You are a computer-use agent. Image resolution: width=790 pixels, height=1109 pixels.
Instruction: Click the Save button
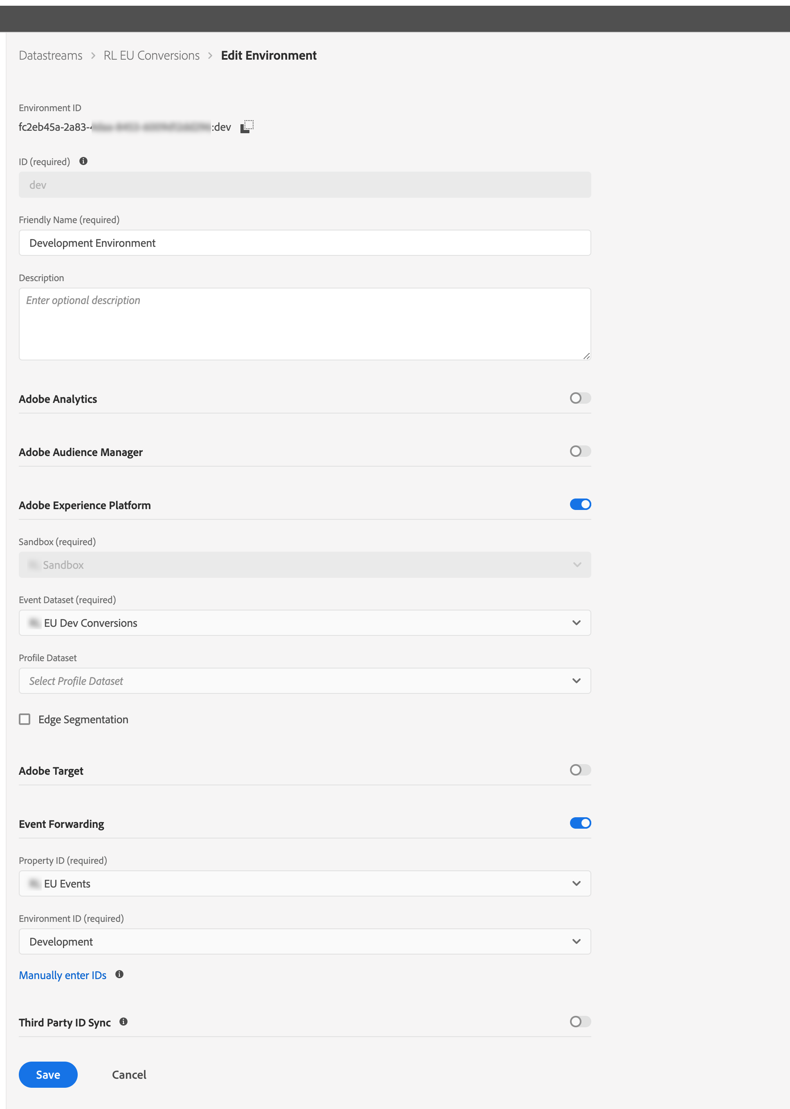pos(48,1075)
